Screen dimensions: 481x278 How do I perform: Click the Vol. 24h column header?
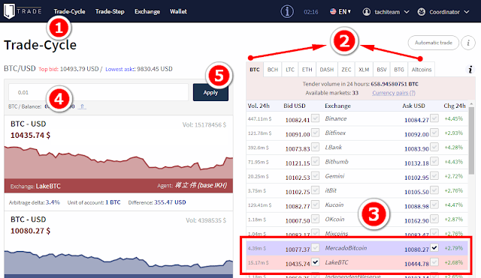(259, 106)
